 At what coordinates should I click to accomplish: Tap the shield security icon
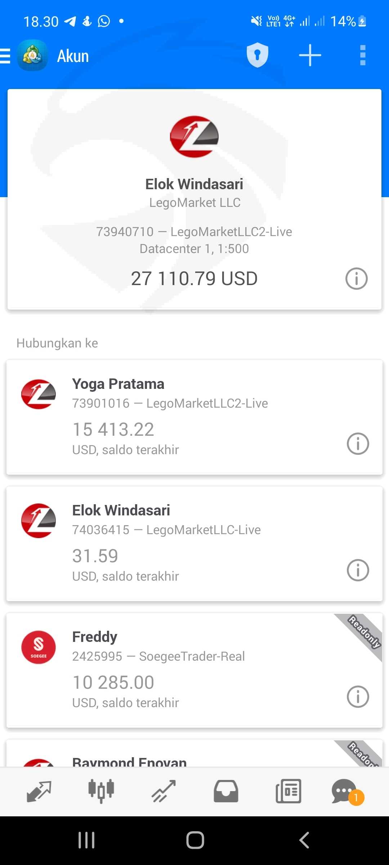point(257,56)
